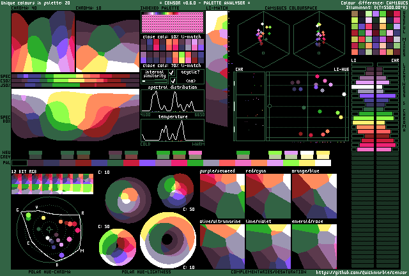The width and height of the screenshot is (409, 276).
Task: Click the small square at right cube base
Action: click(319, 53)
